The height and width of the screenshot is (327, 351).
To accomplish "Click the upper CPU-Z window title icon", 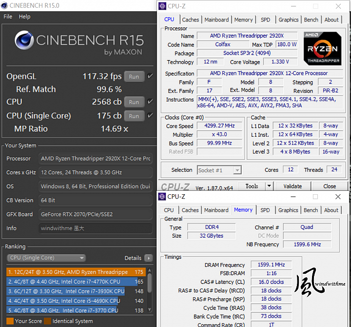I will [x=162, y=6].
